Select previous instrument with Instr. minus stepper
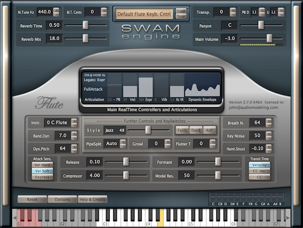This screenshot has width=303, height=228. (x=74, y=125)
